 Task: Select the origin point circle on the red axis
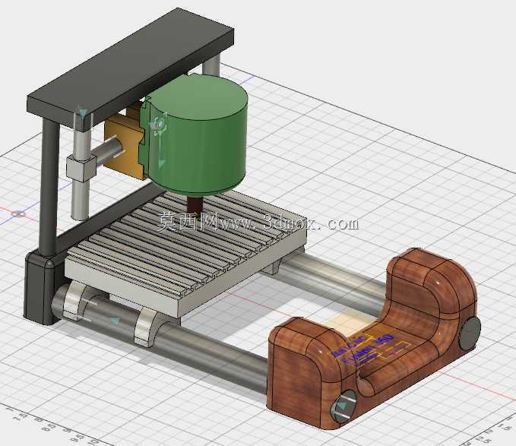tap(18, 214)
